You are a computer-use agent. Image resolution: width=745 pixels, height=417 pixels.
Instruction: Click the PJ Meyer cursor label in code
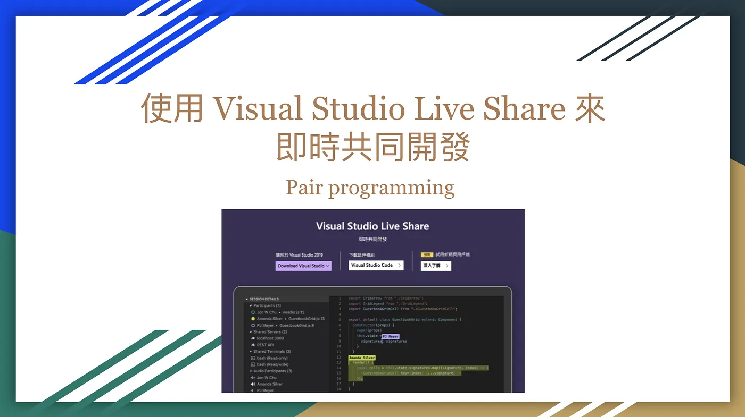point(390,336)
